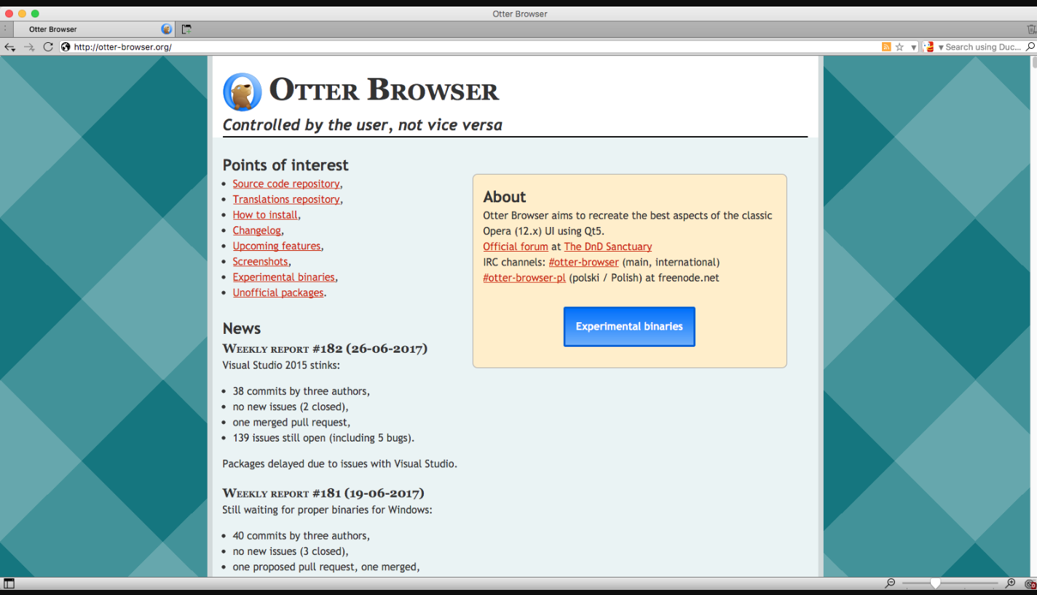Click 'no new issues (3 closed)' text
The height and width of the screenshot is (595, 1037).
[291, 551]
